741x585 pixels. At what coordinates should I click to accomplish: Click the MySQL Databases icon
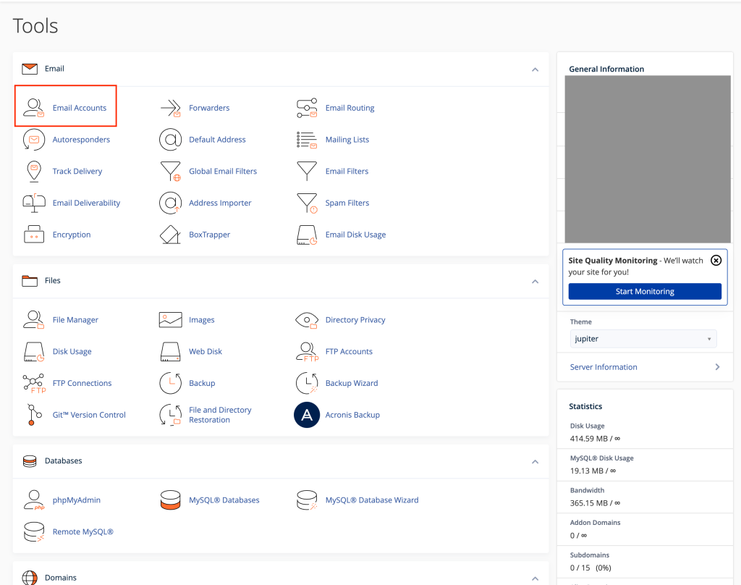point(171,500)
